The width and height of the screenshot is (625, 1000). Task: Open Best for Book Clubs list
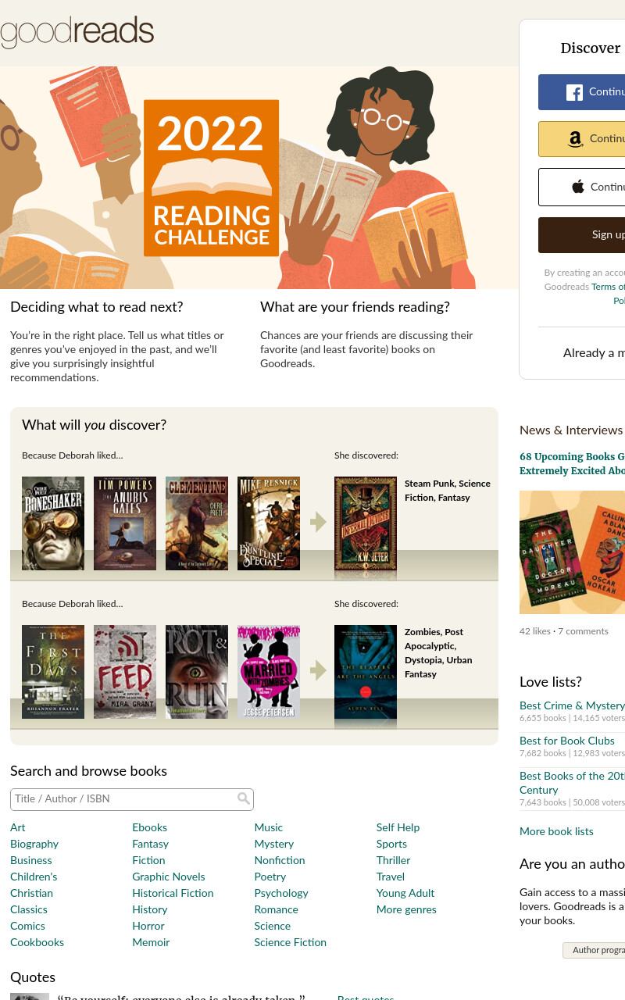click(x=567, y=741)
